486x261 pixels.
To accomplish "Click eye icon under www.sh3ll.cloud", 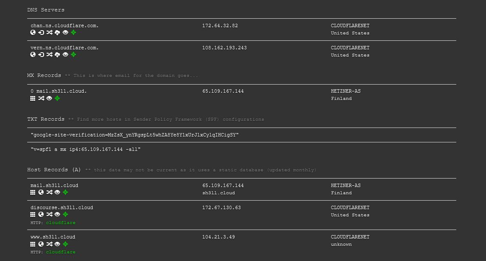I will [57, 244].
